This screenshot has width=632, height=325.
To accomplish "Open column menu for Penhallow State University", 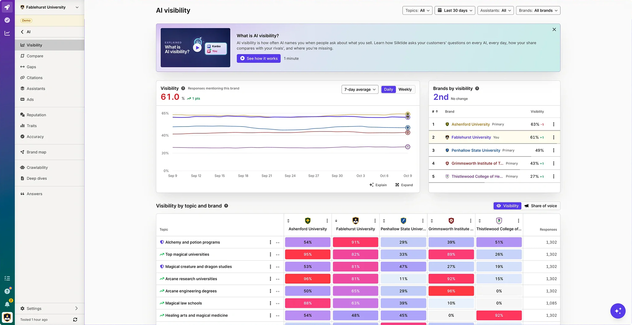I will [423, 221].
